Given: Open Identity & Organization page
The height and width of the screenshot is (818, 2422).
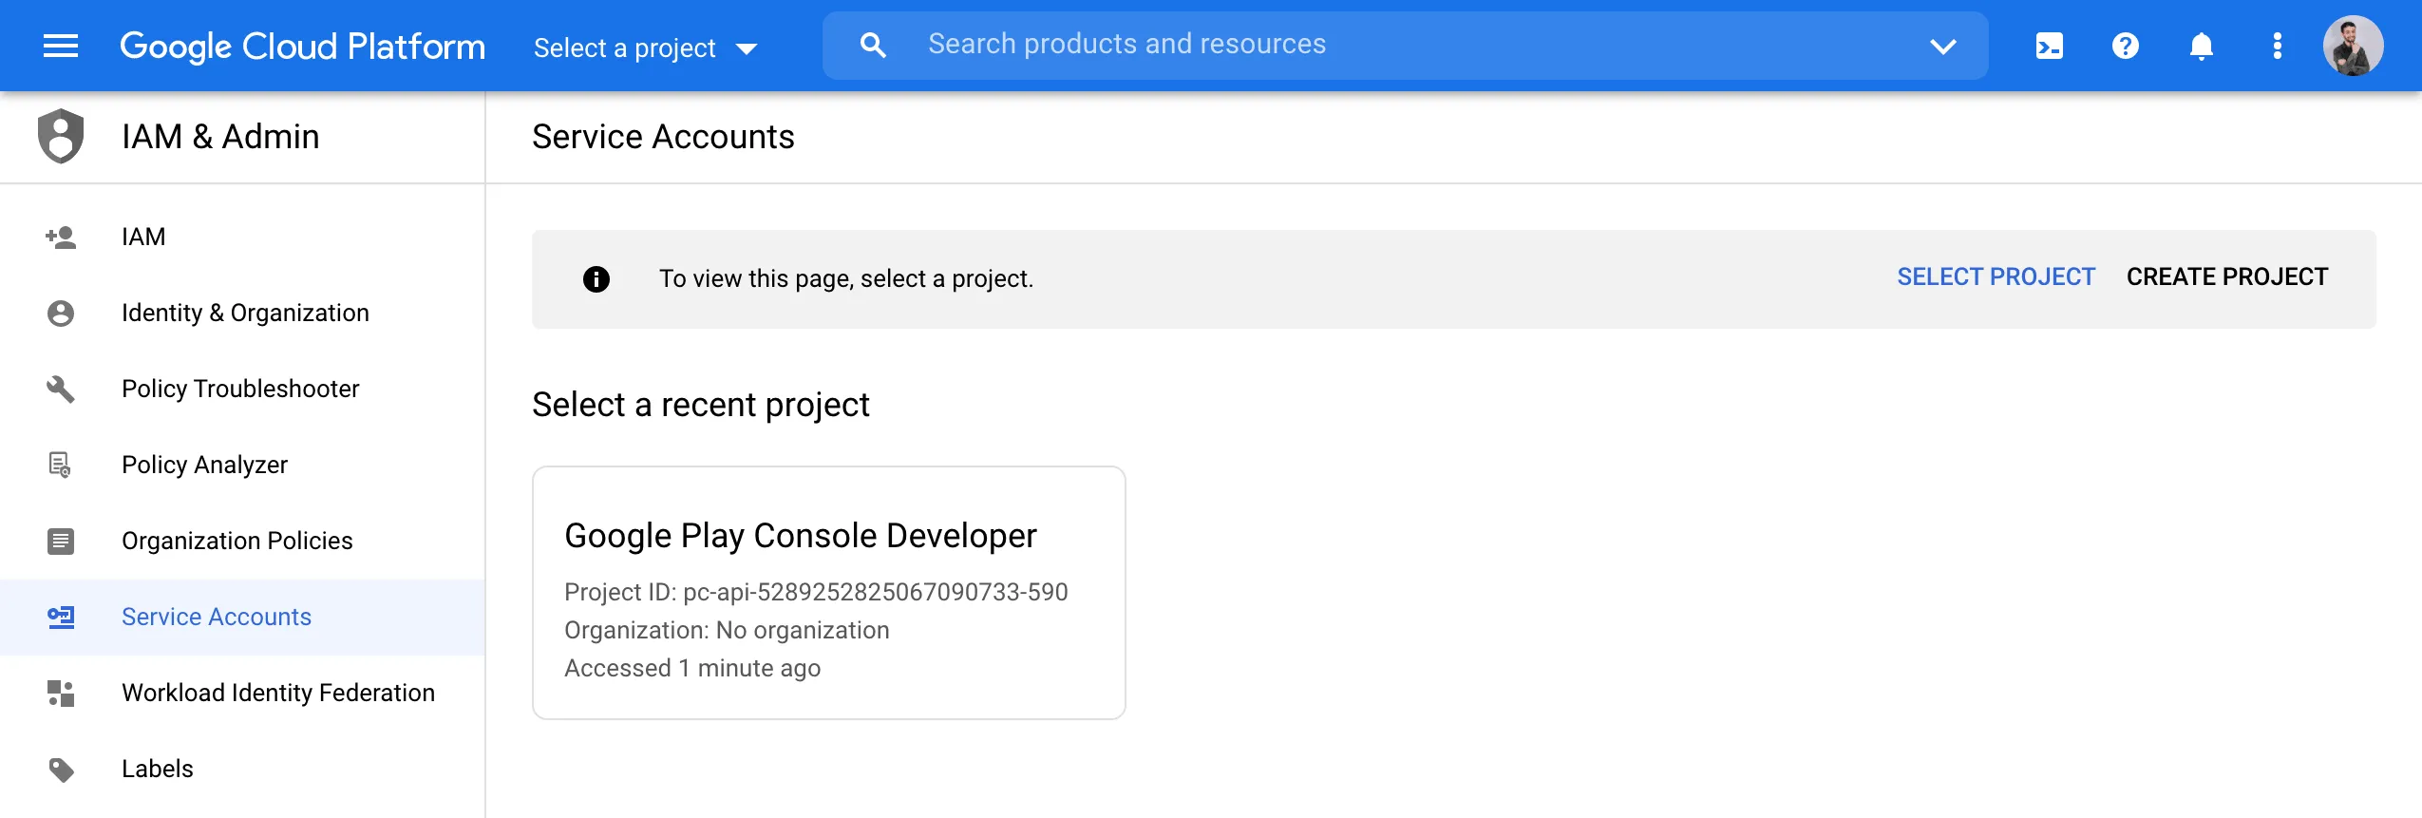Looking at the screenshot, I should [x=245, y=313].
